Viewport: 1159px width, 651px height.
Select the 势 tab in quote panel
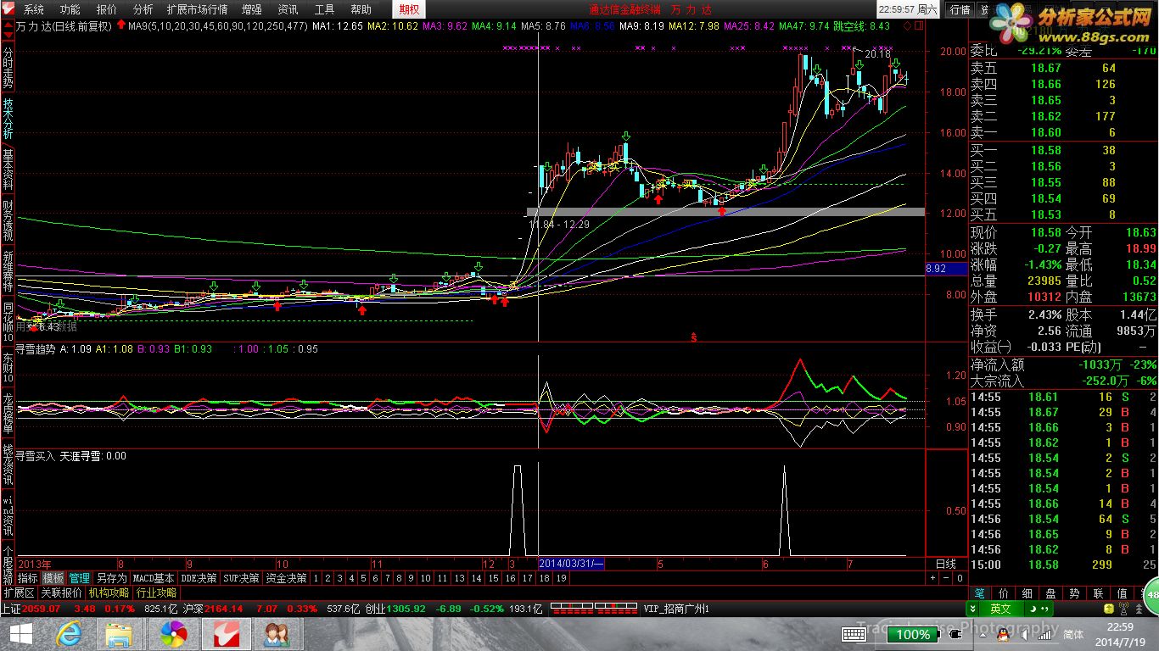1075,593
